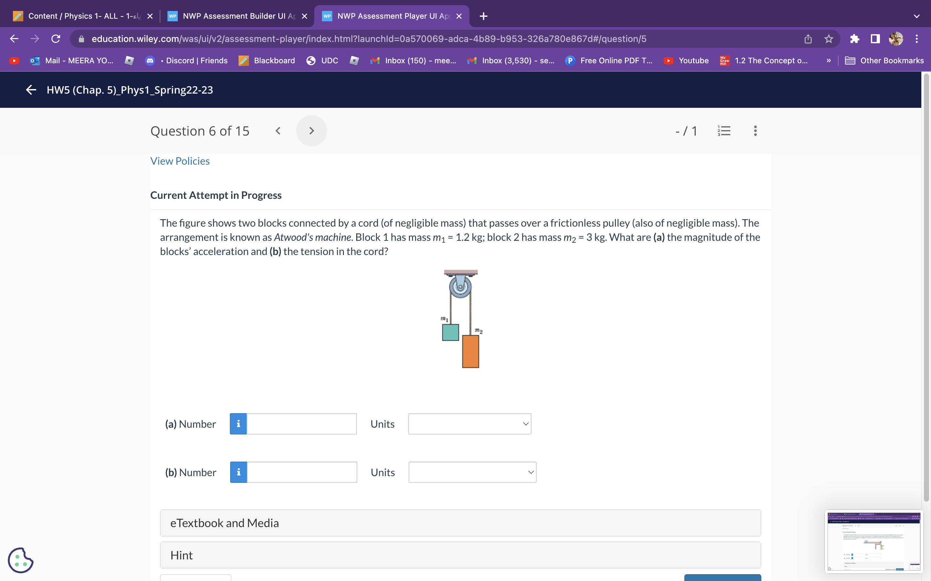Reload the page
The height and width of the screenshot is (581, 931).
[56, 39]
